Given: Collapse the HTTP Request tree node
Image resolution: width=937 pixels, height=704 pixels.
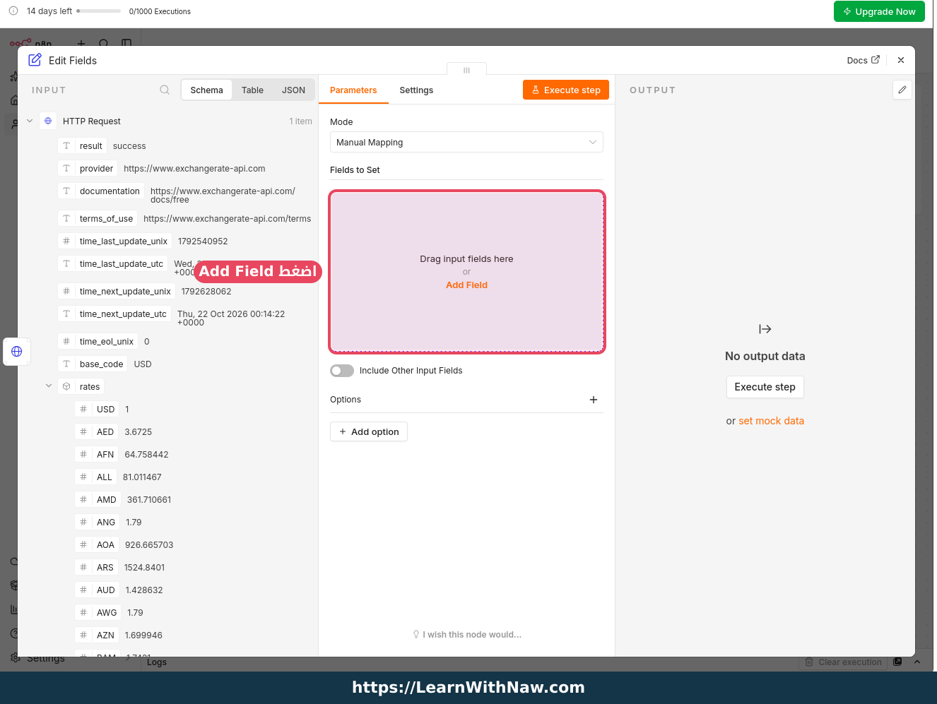Looking at the screenshot, I should pyautogui.click(x=30, y=121).
